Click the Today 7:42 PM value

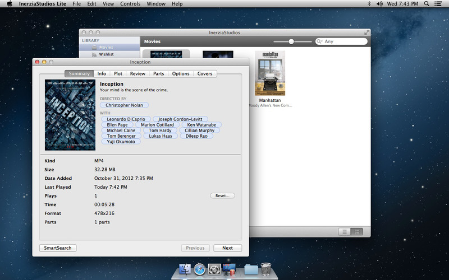[x=111, y=187]
